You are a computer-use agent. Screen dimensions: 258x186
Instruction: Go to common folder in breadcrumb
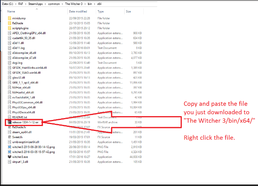tap(54, 4)
